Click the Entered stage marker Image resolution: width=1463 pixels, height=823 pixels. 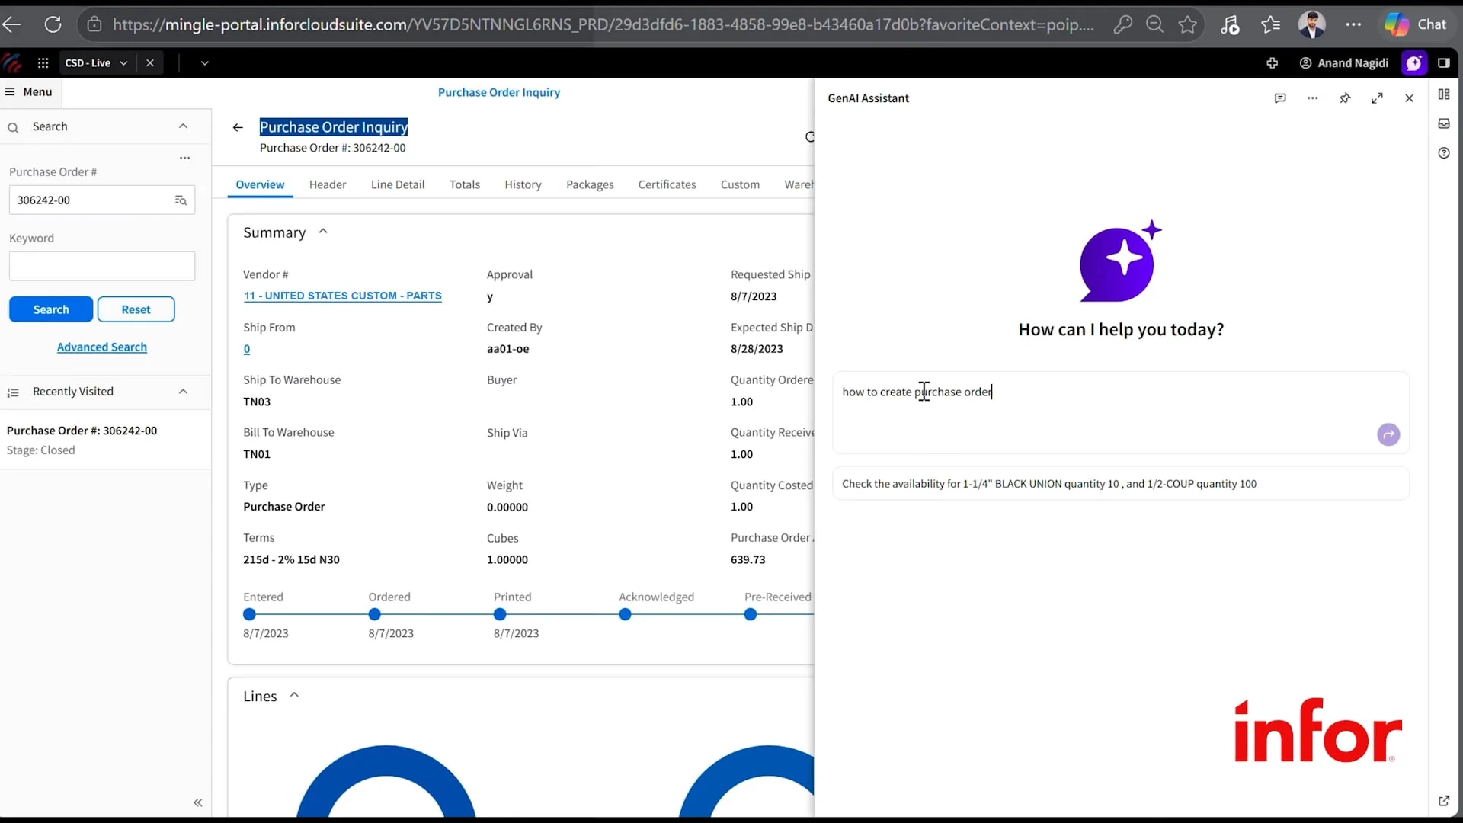click(249, 614)
